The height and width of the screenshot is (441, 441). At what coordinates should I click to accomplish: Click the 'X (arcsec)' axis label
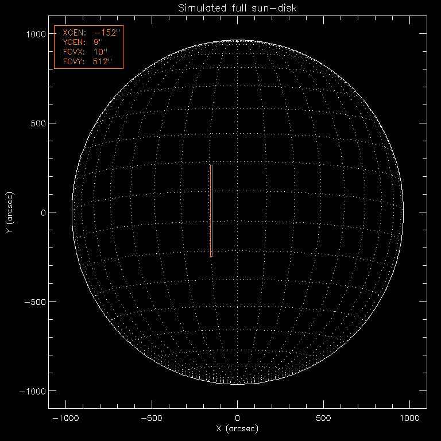[x=237, y=430]
